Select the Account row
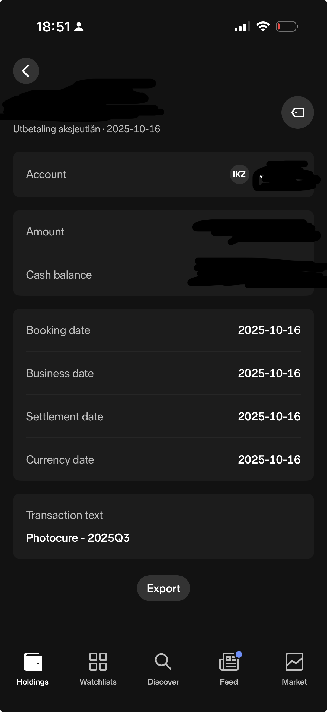Viewport: 327px width, 712px height. tap(110, 174)
